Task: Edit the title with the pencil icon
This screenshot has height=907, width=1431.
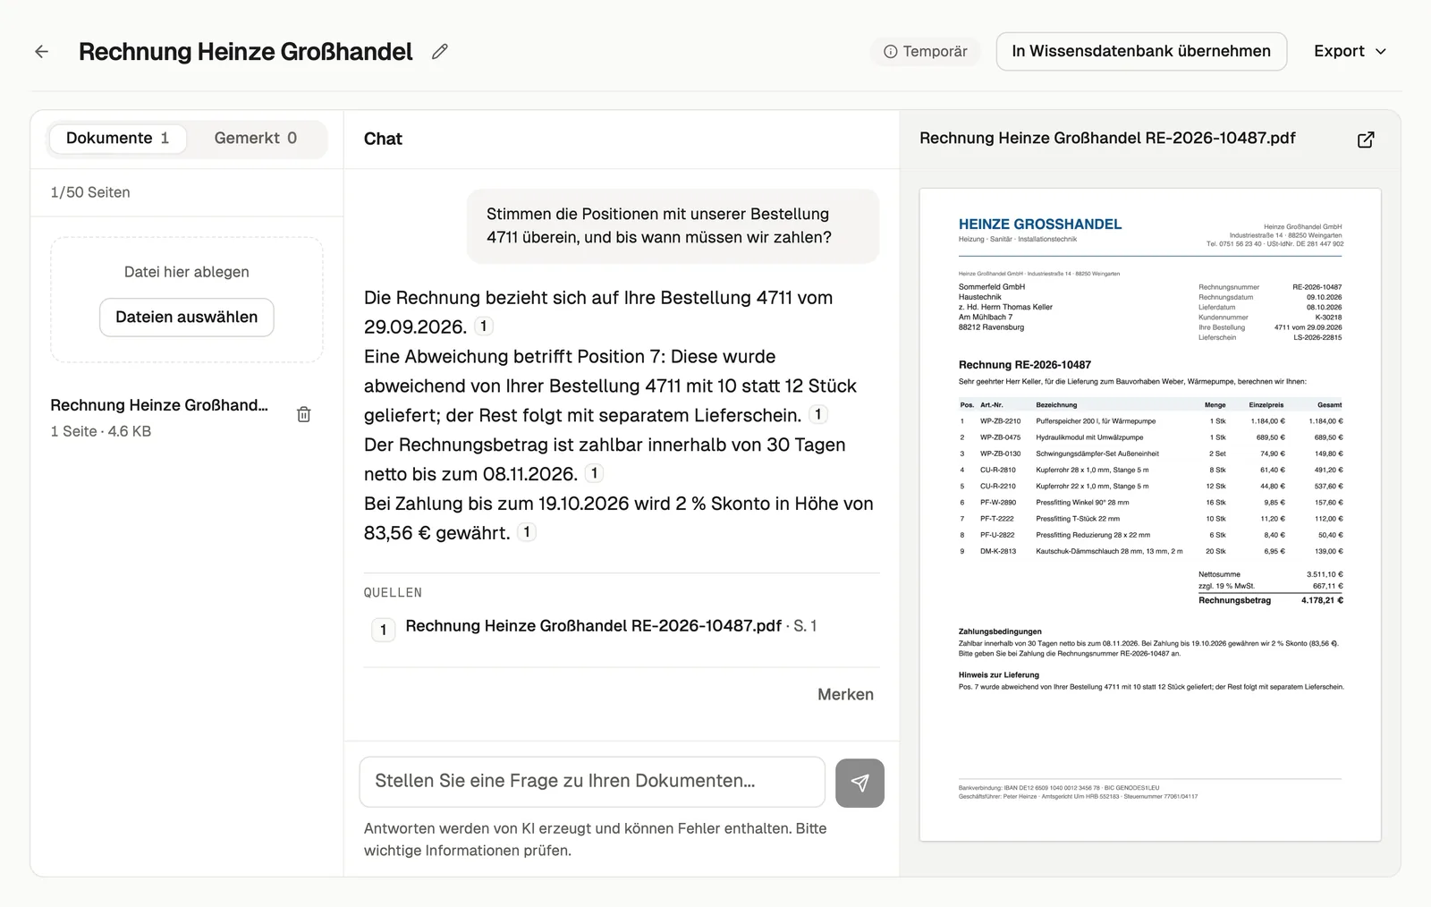Action: (439, 52)
